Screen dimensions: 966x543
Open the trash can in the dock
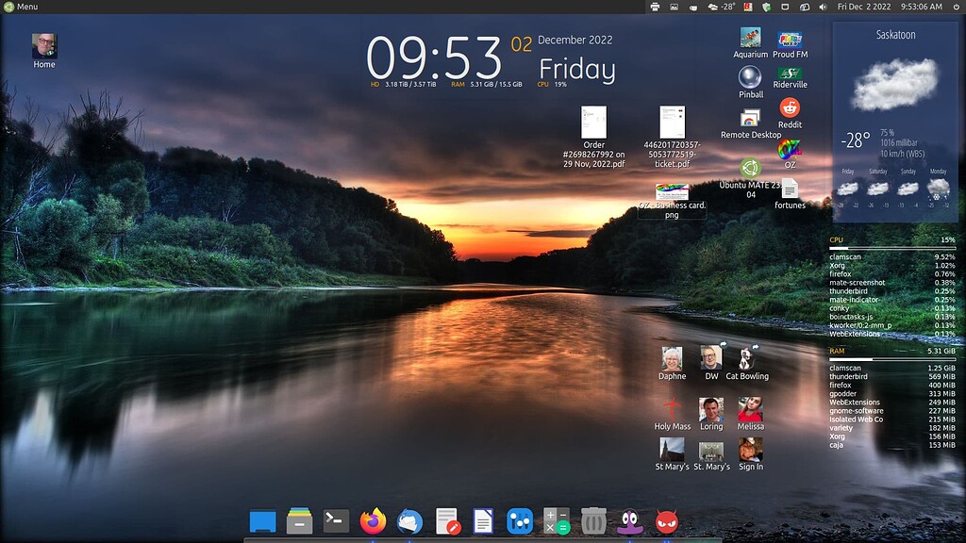591,519
